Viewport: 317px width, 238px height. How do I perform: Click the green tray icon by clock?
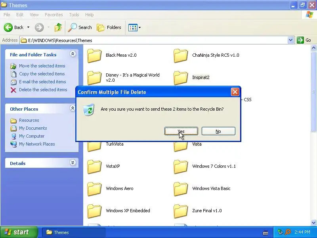tap(280, 232)
